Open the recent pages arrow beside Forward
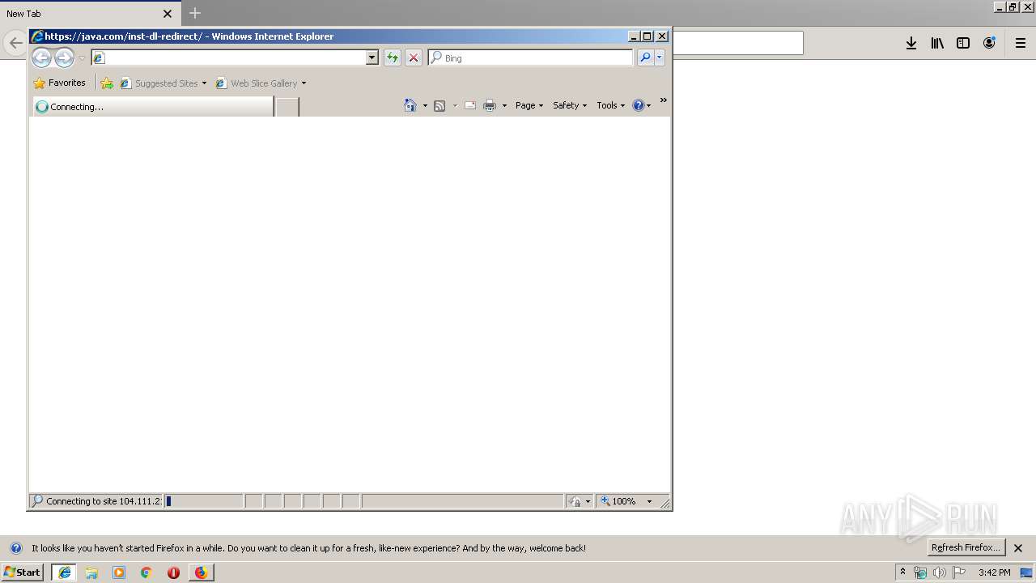 tap(82, 58)
